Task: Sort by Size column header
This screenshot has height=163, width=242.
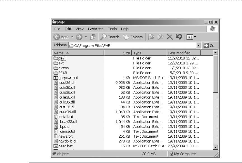Action: point(118,53)
